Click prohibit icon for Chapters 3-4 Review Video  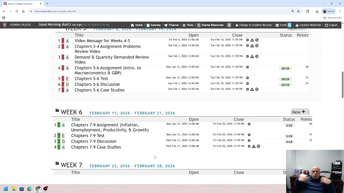click(x=257, y=46)
